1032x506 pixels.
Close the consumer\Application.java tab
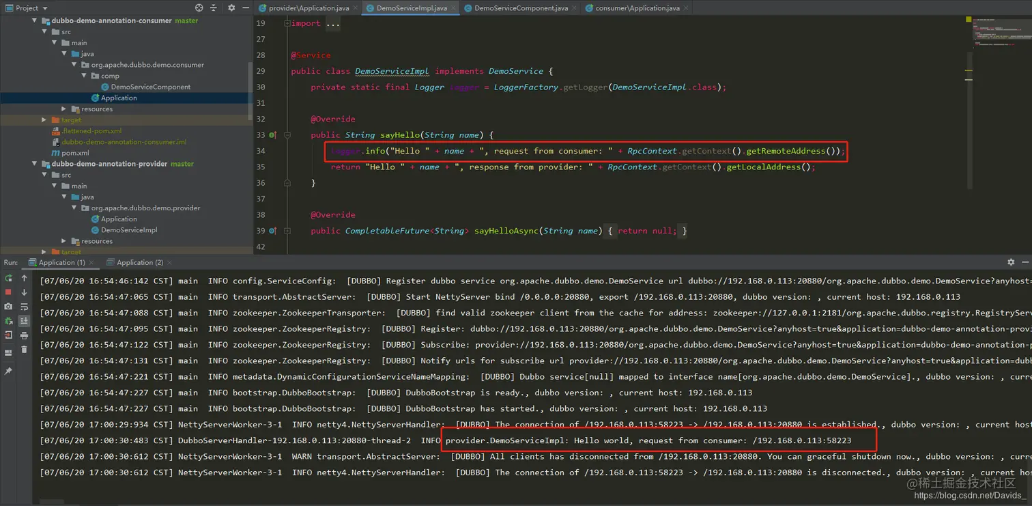click(686, 8)
